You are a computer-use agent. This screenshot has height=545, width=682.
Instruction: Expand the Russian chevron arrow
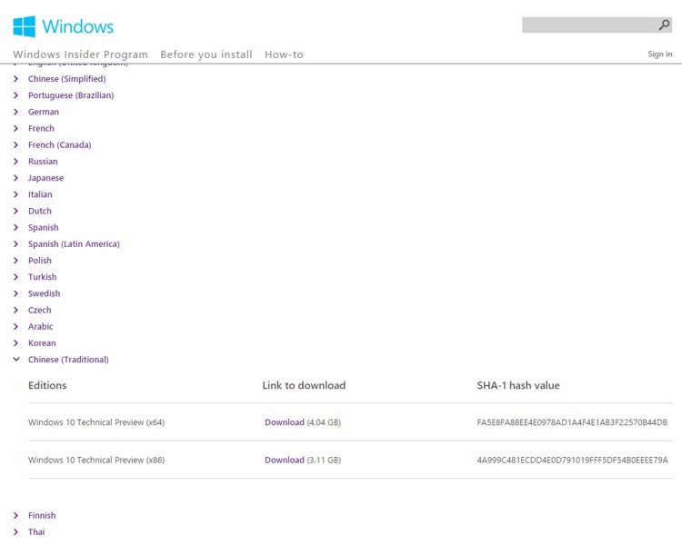(16, 162)
